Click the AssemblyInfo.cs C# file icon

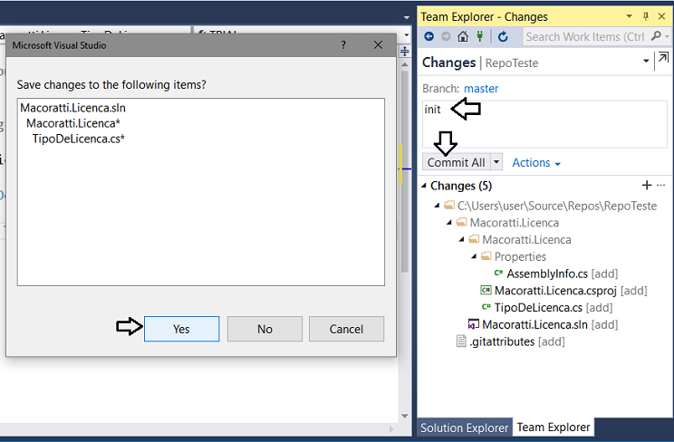(498, 273)
